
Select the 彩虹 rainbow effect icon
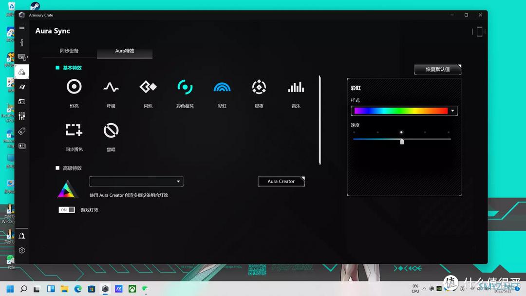[x=222, y=87]
